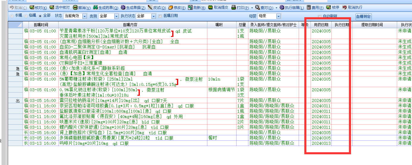The image size is (412, 165).
Task: Select the 血常规 血细胞分析 order row
Action: click(x=210, y=42)
